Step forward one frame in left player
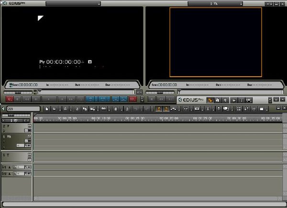Screen dimensions: 287x208 [x=62, y=99]
